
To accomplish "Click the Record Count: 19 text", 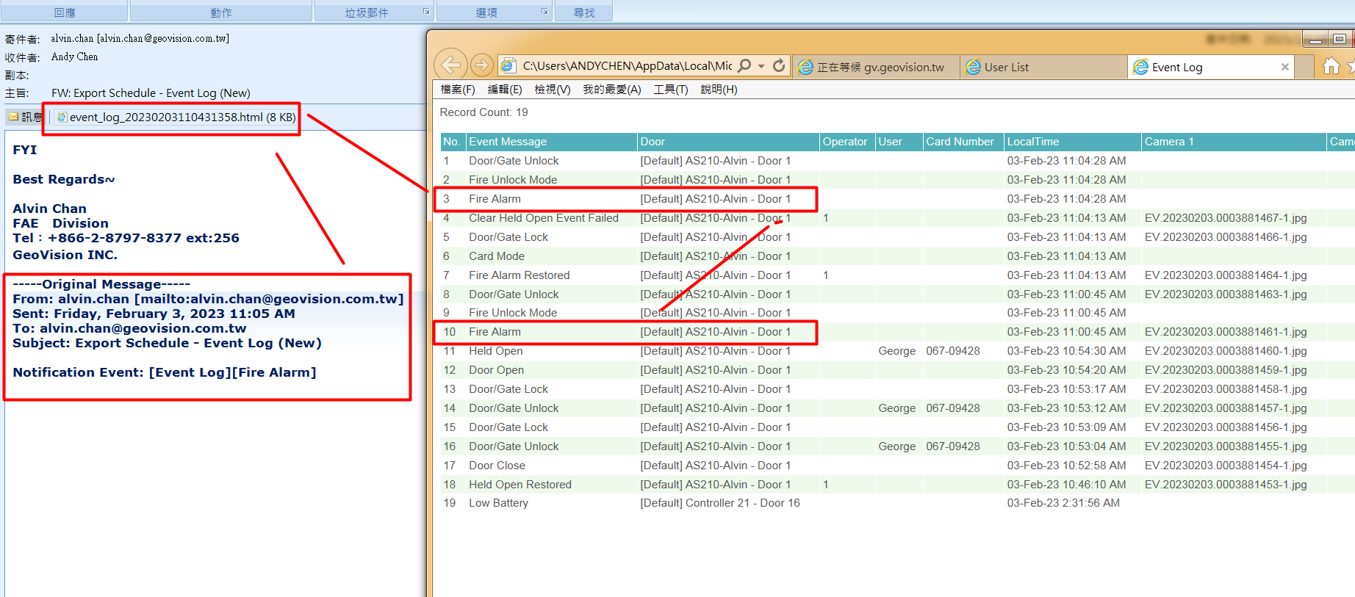I will 484,112.
